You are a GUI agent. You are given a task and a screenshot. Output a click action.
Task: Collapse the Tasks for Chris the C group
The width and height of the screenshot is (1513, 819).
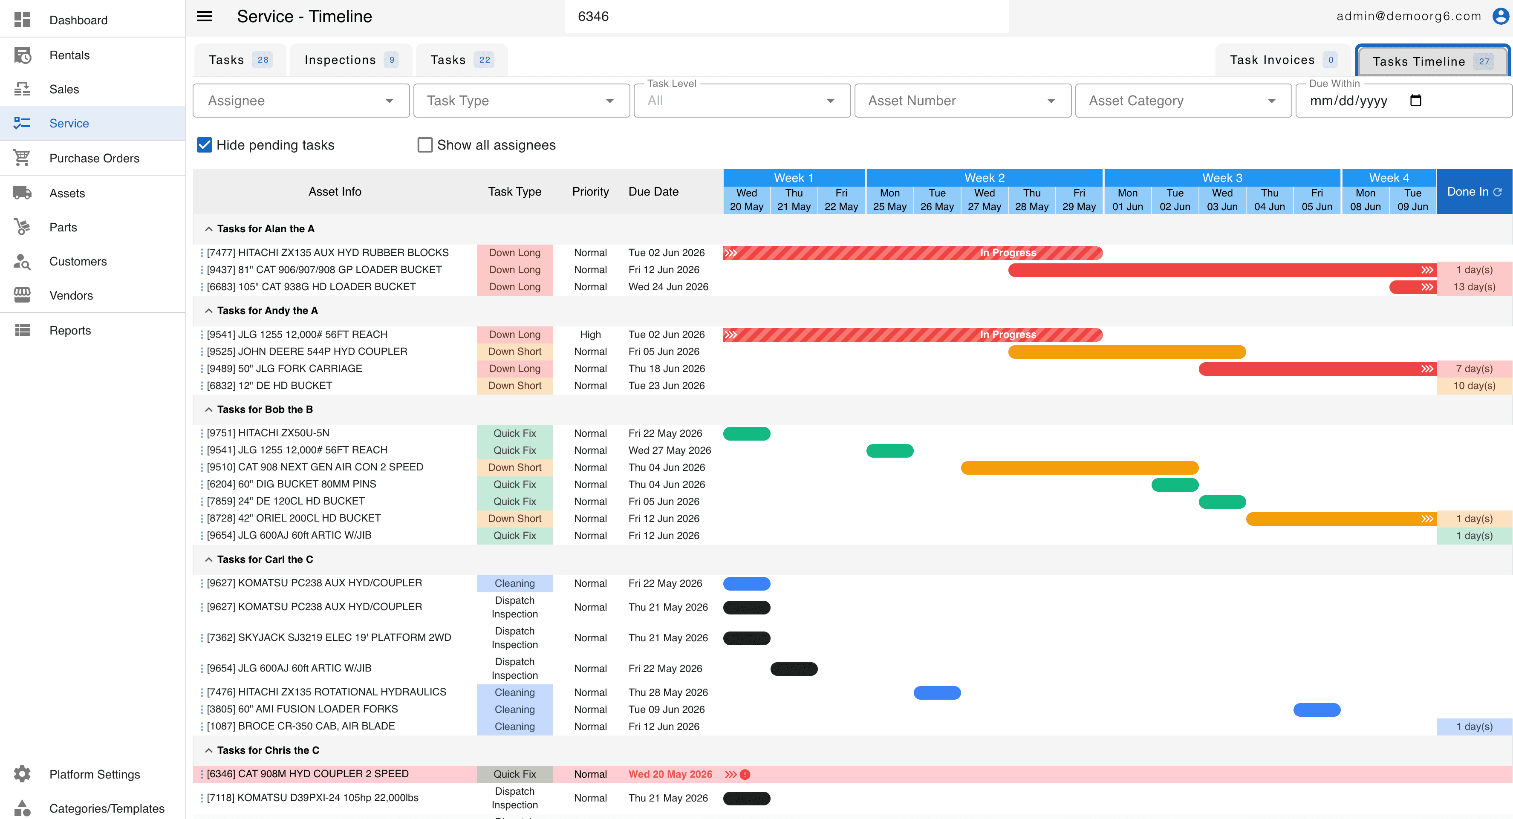click(208, 750)
